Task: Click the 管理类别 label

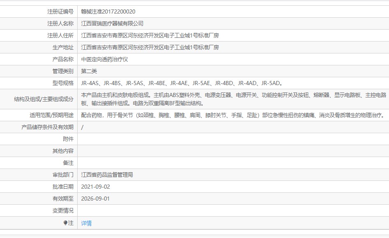Action: click(63, 71)
